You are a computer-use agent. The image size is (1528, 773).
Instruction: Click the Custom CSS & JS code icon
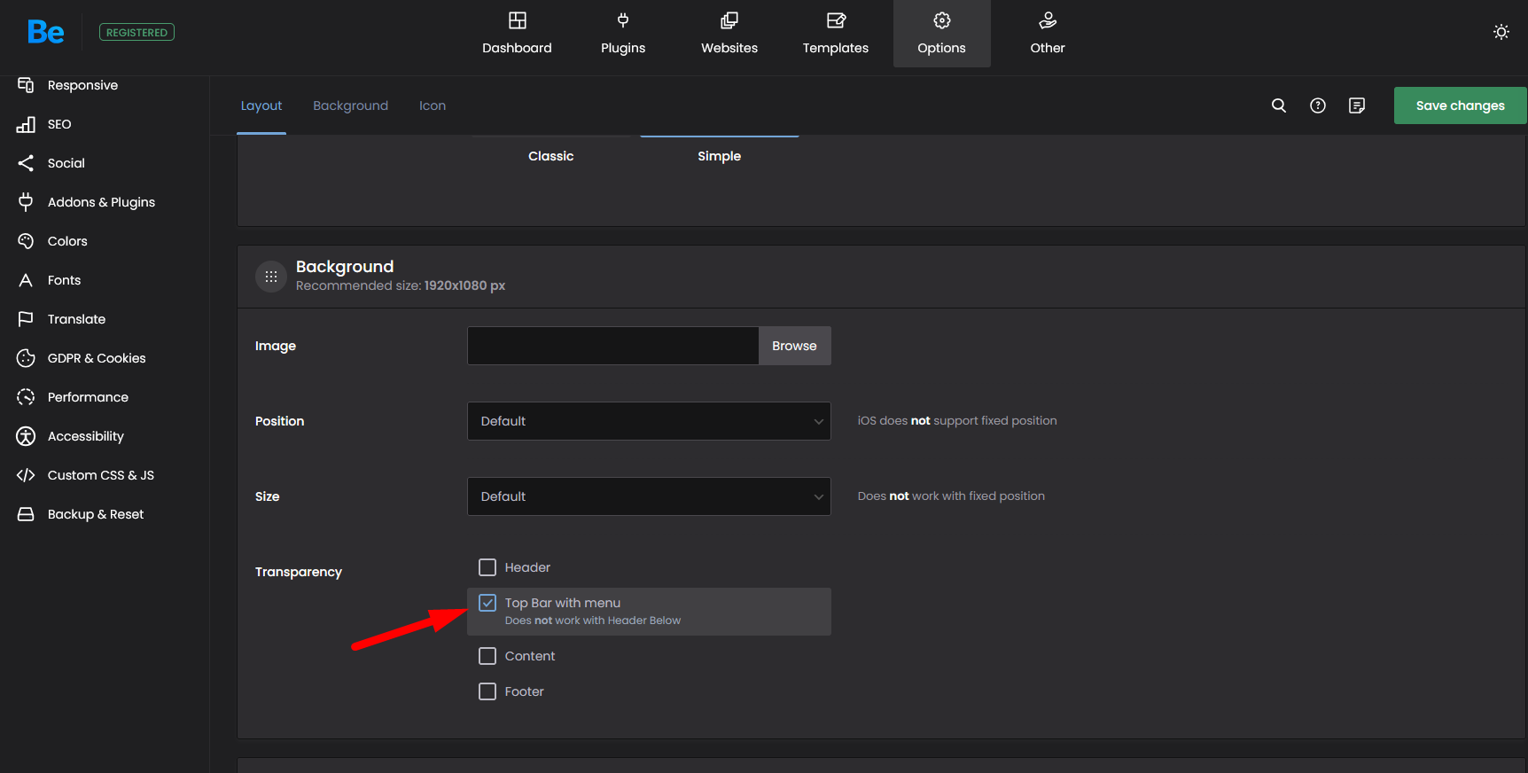click(26, 475)
